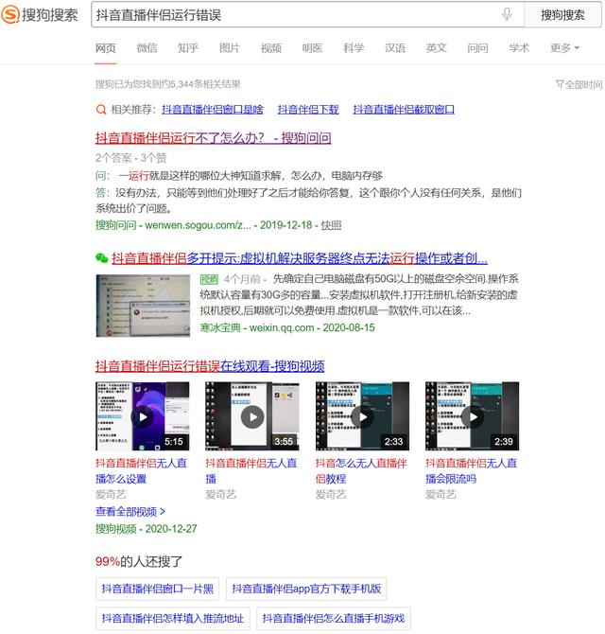Play the 2:33 video thumbnail
Viewport: 605px width, 634px height.
362,416
